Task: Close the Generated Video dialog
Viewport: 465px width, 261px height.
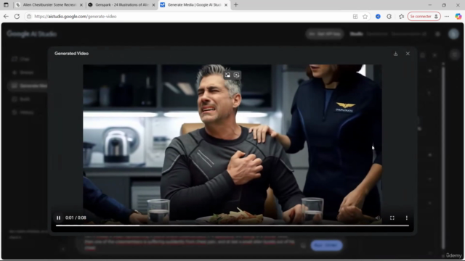Action: (x=408, y=54)
